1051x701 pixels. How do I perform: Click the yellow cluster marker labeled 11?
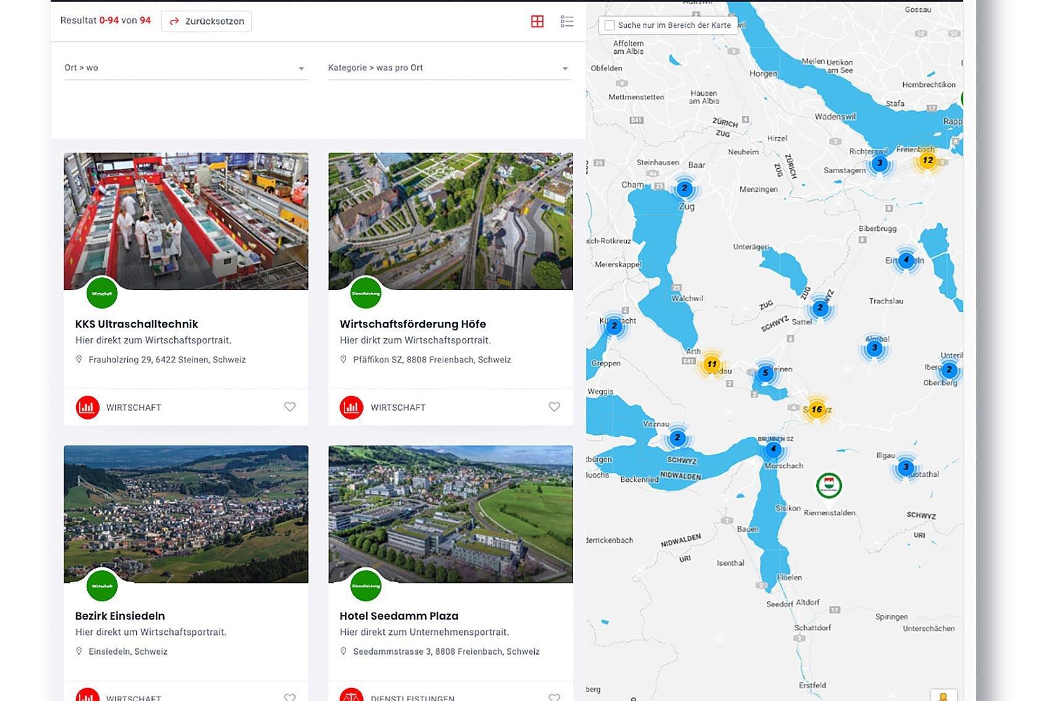[712, 364]
